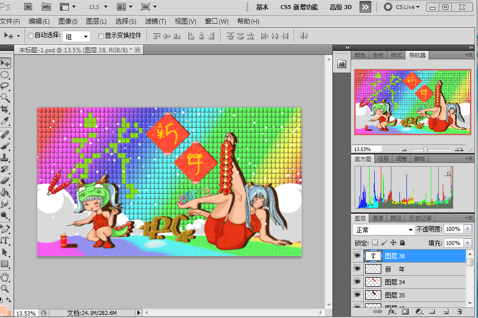Expand more workspaces via double-arrow button

pyautogui.click(x=365, y=7)
